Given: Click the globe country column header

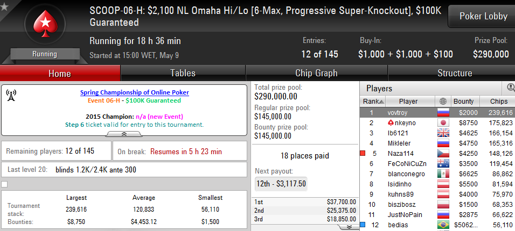Looking at the screenshot, I should (x=443, y=102).
